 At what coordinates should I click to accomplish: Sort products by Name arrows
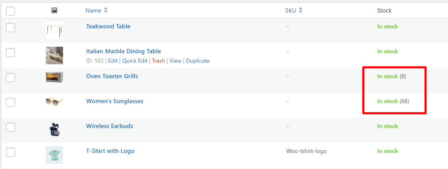(x=106, y=10)
